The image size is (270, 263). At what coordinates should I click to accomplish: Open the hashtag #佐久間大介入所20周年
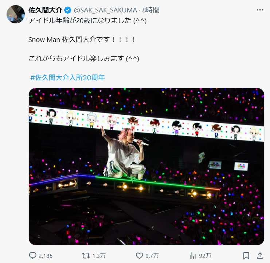67,77
